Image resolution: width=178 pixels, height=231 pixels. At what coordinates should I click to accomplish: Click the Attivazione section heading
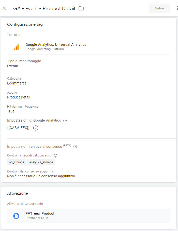[x=18, y=193]
